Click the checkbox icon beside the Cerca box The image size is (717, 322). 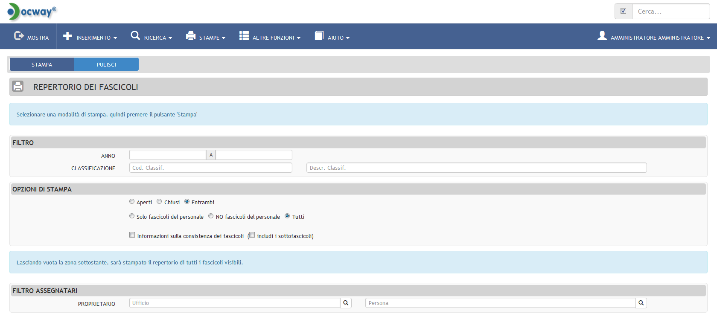623,12
